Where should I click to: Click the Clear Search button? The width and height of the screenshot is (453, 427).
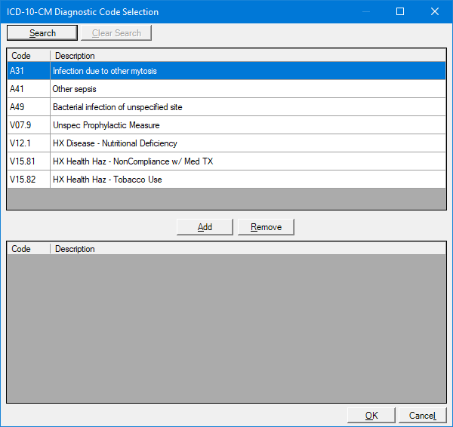(x=116, y=33)
